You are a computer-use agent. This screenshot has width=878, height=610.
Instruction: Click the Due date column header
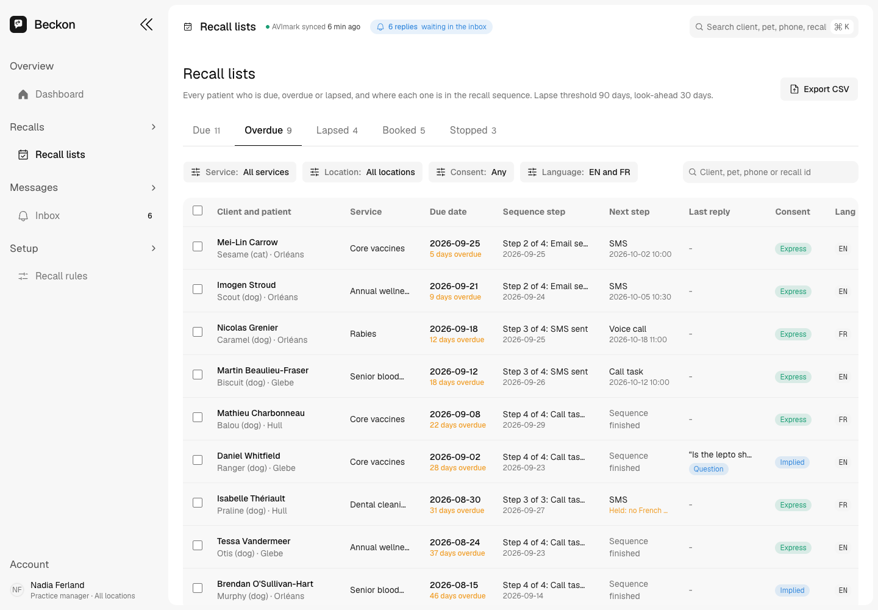tap(448, 212)
